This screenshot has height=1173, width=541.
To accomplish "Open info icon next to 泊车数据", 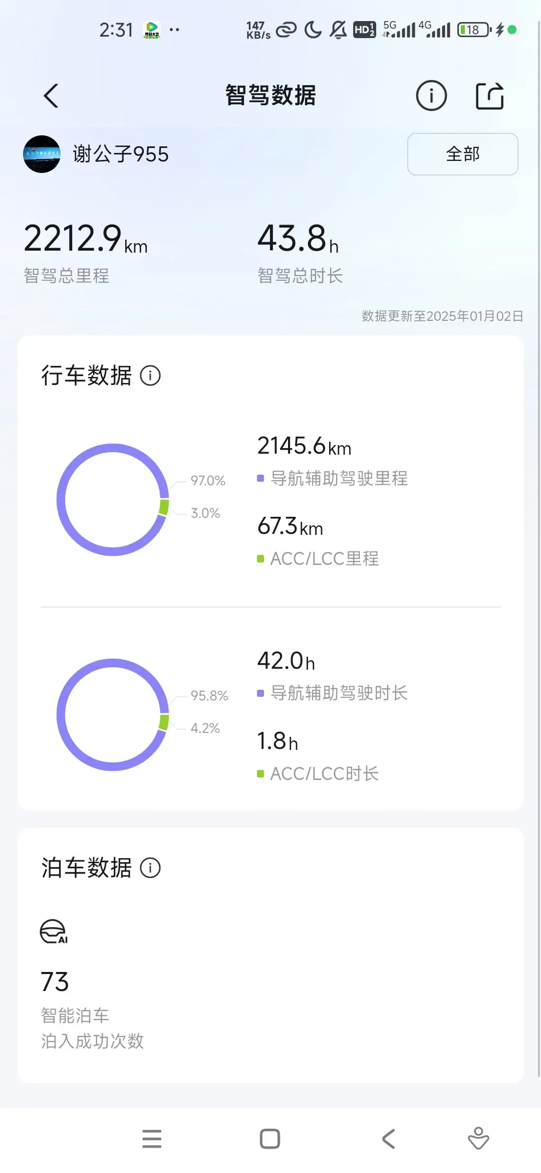I will (x=150, y=868).
